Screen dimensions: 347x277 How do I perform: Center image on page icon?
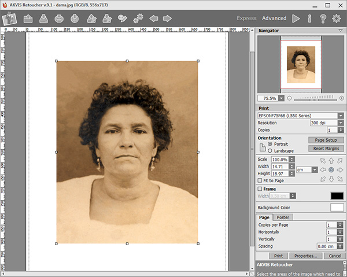[331, 170]
